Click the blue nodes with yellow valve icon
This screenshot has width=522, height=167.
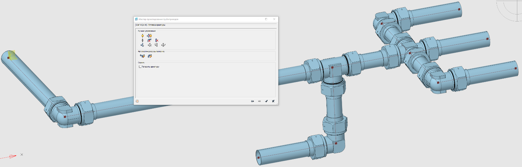pyautogui.click(x=149, y=36)
